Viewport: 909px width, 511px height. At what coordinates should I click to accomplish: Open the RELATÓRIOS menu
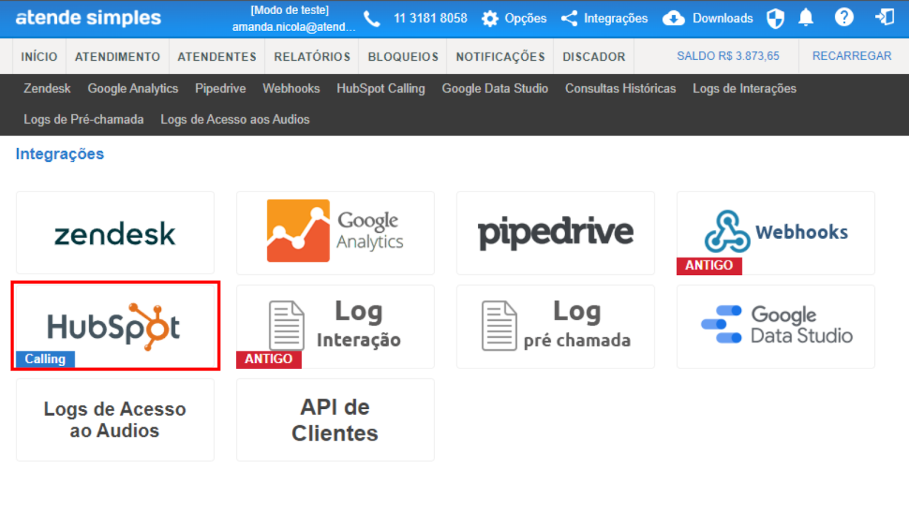point(312,57)
